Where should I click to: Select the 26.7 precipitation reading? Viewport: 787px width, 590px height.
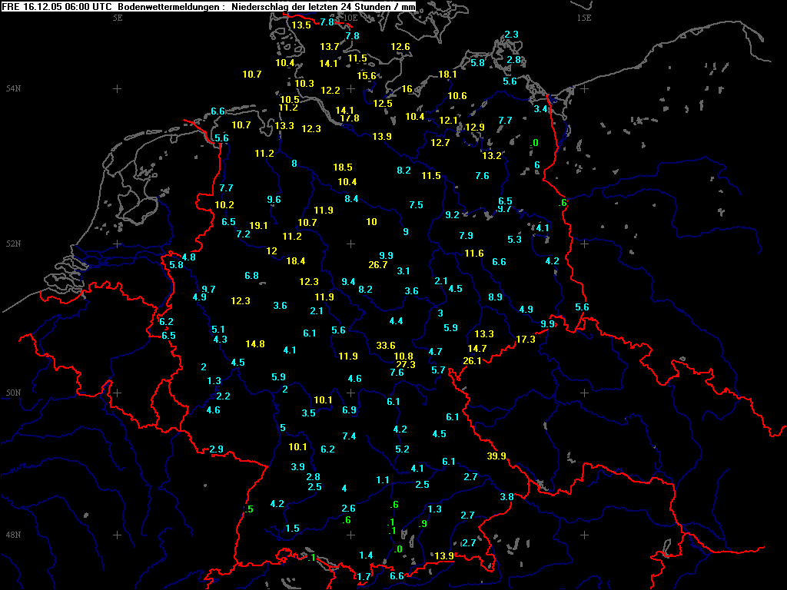coord(378,264)
